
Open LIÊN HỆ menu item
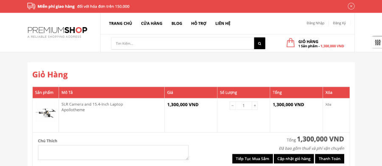click(223, 24)
